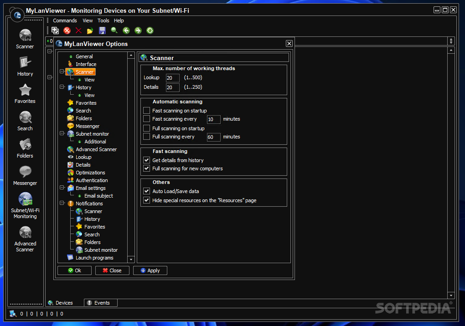The height and width of the screenshot is (326, 465).
Task: Click the open folder toolbar icon
Action: 90,31
